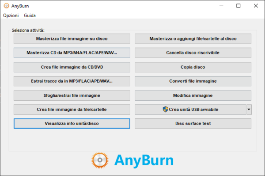Minimize the AnyBurn window
Viewport: 265px width, 176px height.
(x=221, y=6)
